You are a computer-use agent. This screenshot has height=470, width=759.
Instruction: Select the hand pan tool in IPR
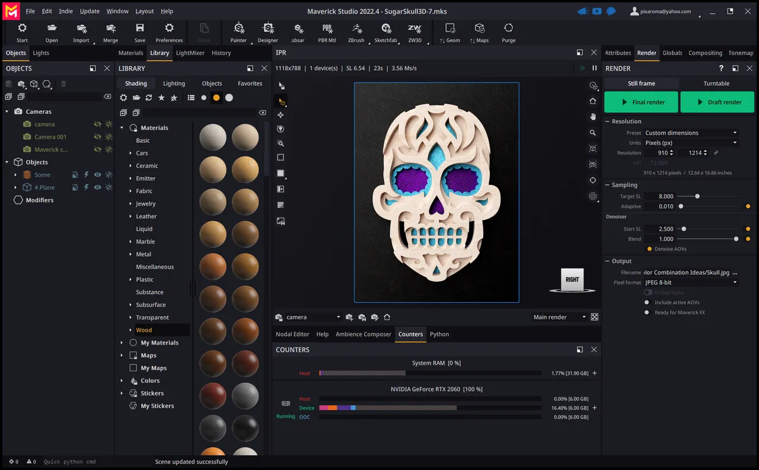click(x=593, y=117)
